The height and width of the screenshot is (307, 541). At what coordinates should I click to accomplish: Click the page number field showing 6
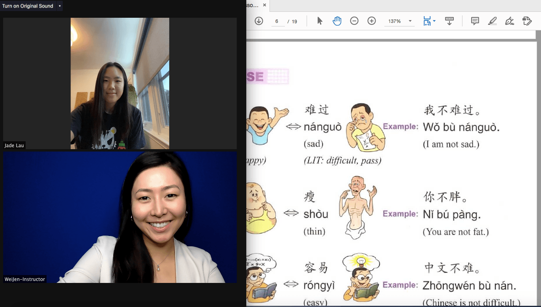[277, 21]
